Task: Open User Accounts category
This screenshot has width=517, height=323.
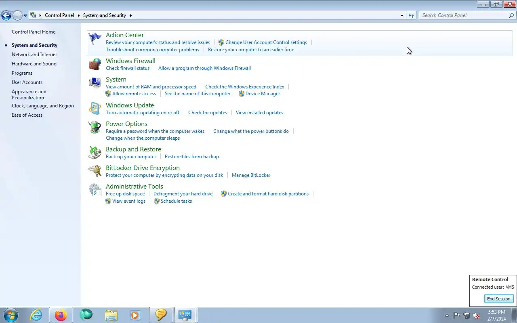Action: tap(27, 82)
